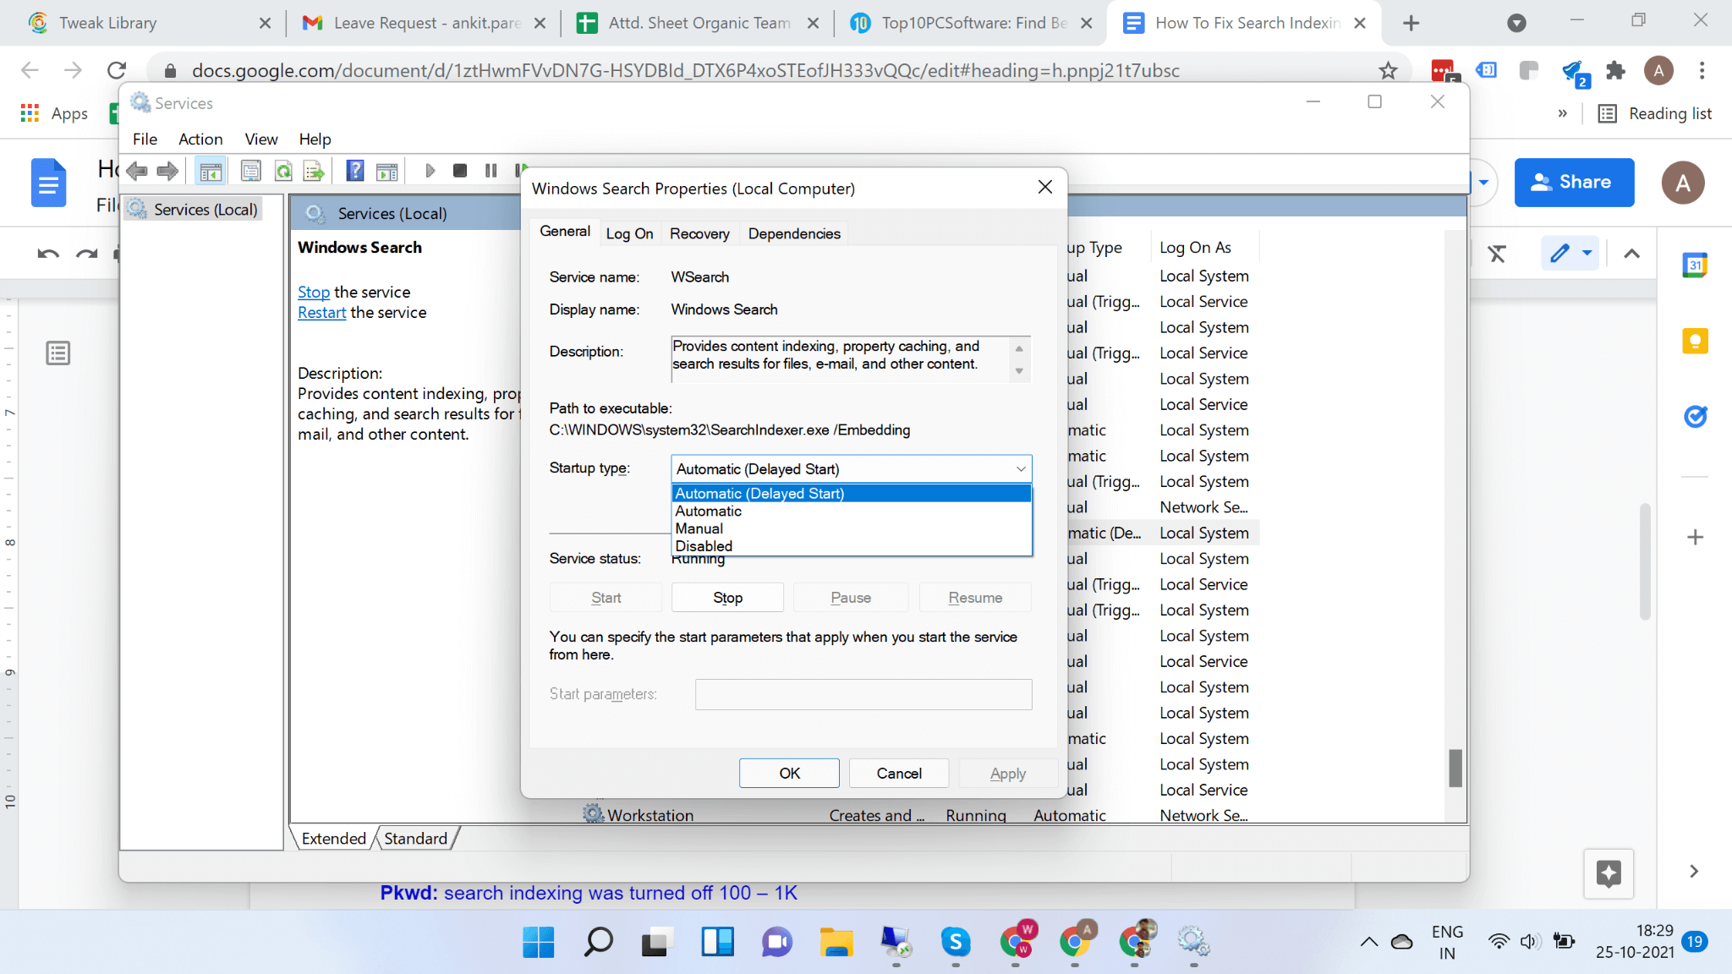
Task: Show hidden icons in the system tray
Action: click(x=1368, y=942)
